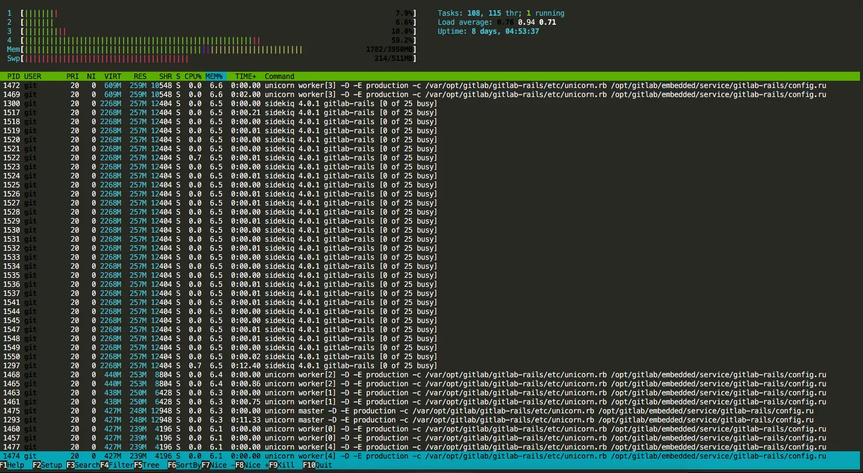The width and height of the screenshot is (863, 473).
Task: Switch to F5 Tree view
Action: [x=147, y=465]
